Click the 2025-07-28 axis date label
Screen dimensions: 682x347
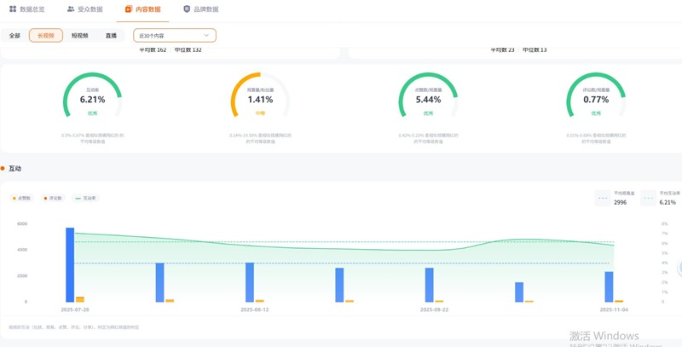coord(75,309)
